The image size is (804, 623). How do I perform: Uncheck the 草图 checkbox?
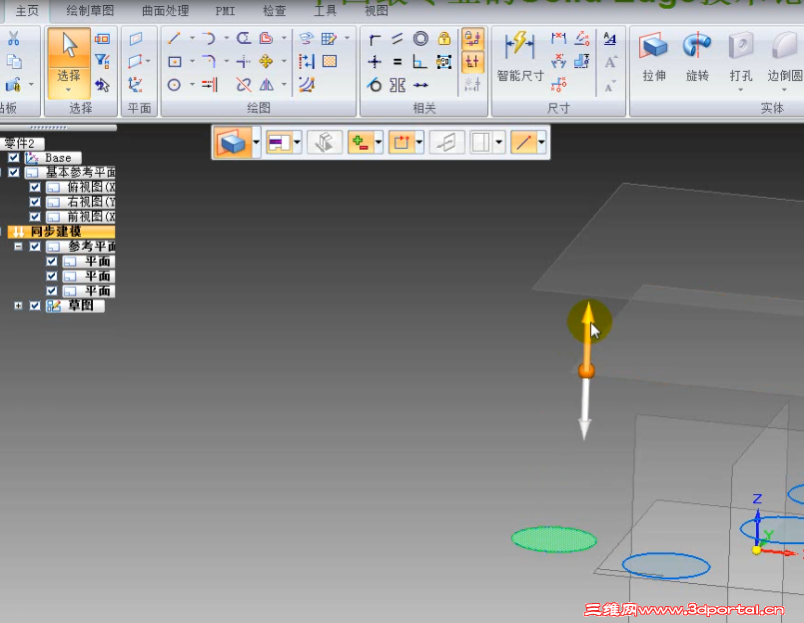click(x=35, y=306)
